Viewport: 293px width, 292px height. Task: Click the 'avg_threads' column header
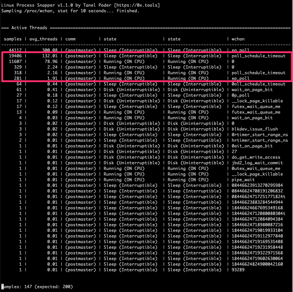(43, 39)
